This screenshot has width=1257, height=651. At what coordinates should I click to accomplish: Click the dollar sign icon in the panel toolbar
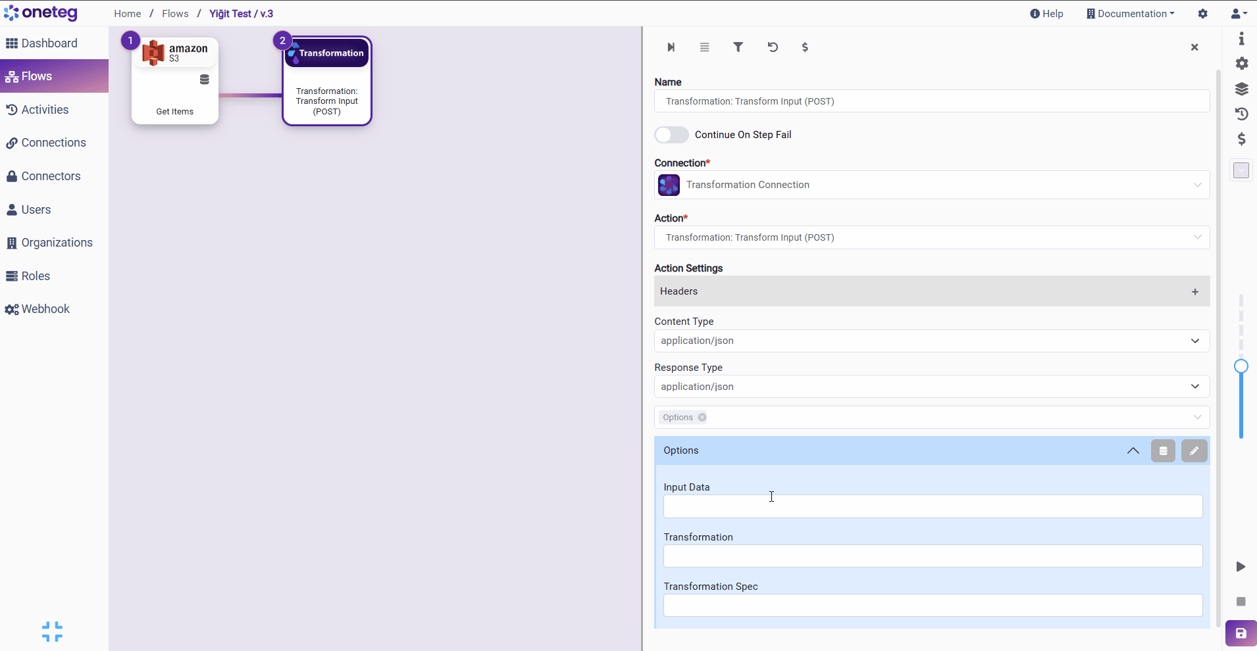coord(805,47)
